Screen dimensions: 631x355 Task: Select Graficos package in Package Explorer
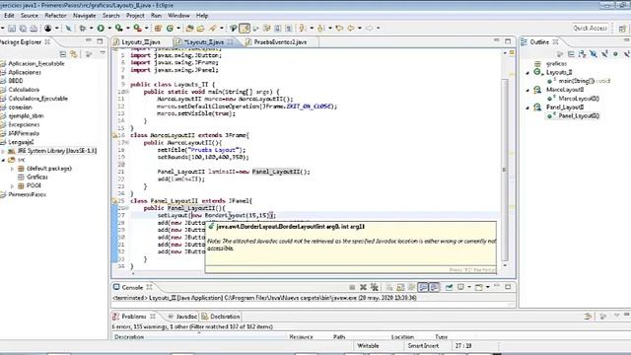[x=37, y=177]
